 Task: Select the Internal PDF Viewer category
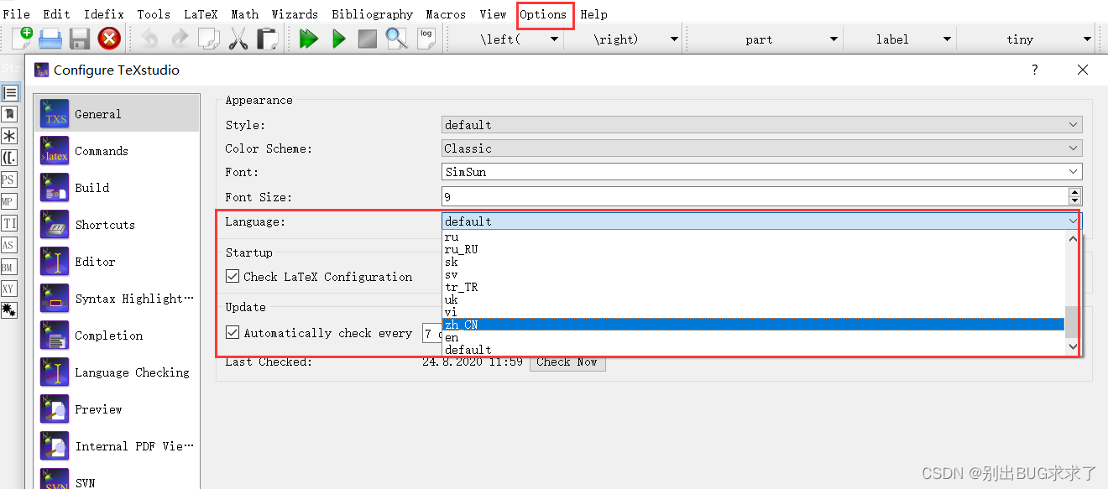[118, 446]
